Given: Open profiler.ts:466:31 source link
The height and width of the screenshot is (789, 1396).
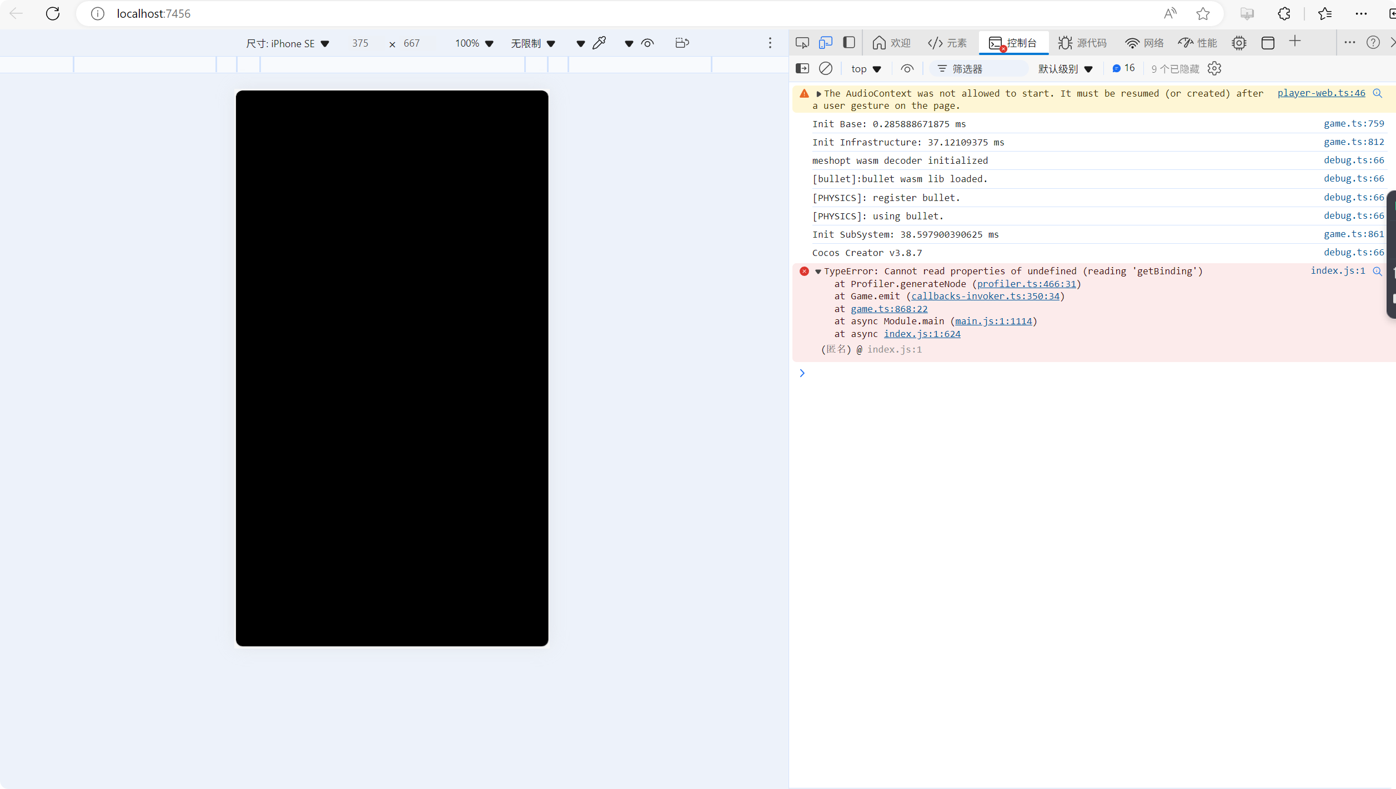Looking at the screenshot, I should (1026, 284).
